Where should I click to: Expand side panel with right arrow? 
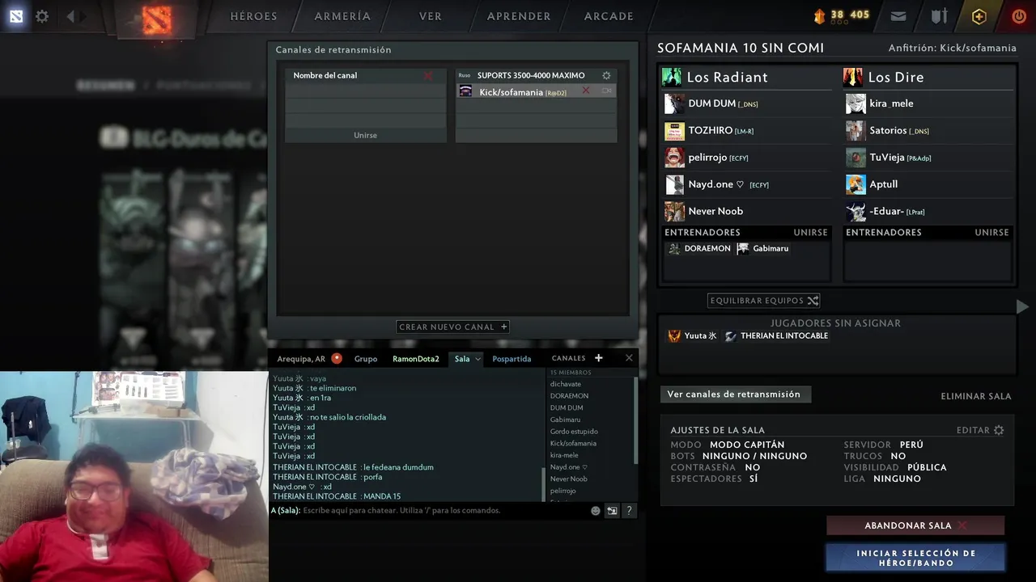(1022, 306)
